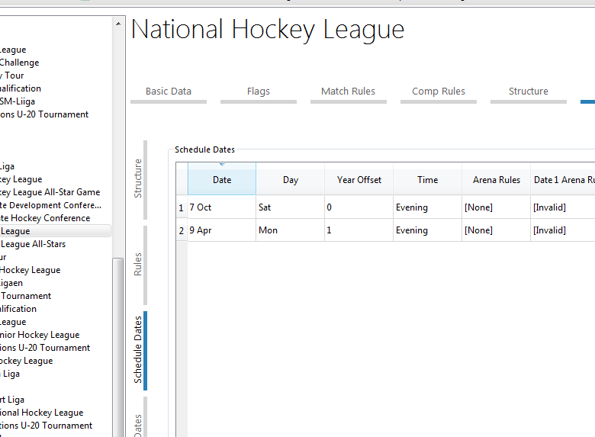Click the Date 1 Arena column header
Screen dimensions: 595x437
[x=563, y=180]
